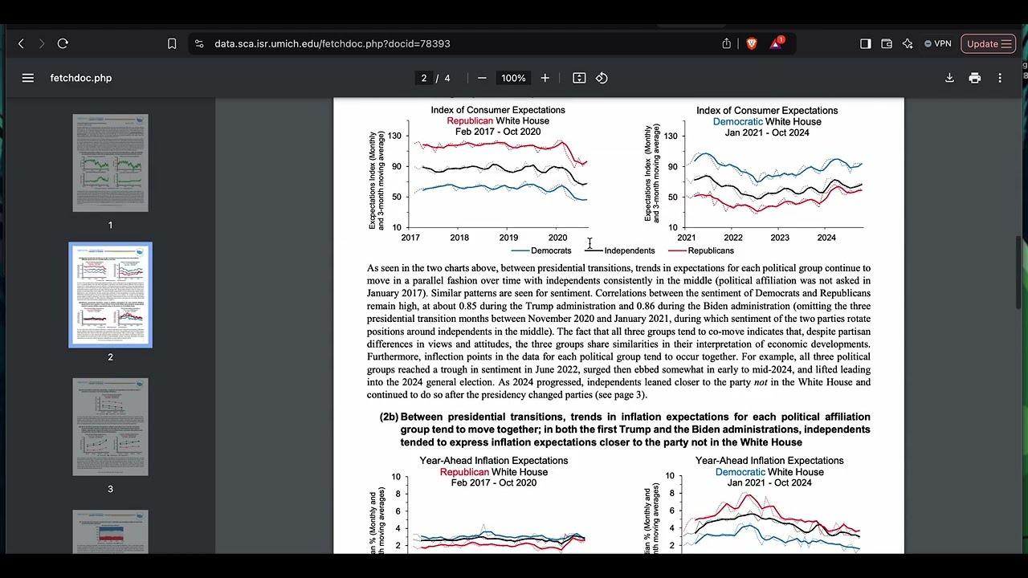The image size is (1028, 578).
Task: Share this page via the share icon
Action: (727, 43)
